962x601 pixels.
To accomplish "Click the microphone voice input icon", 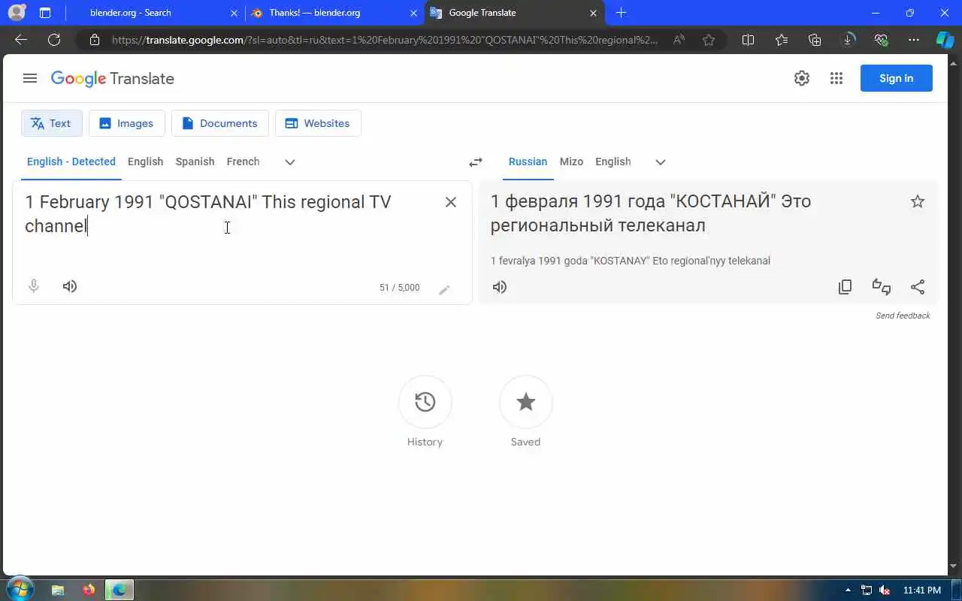I will click(x=34, y=286).
